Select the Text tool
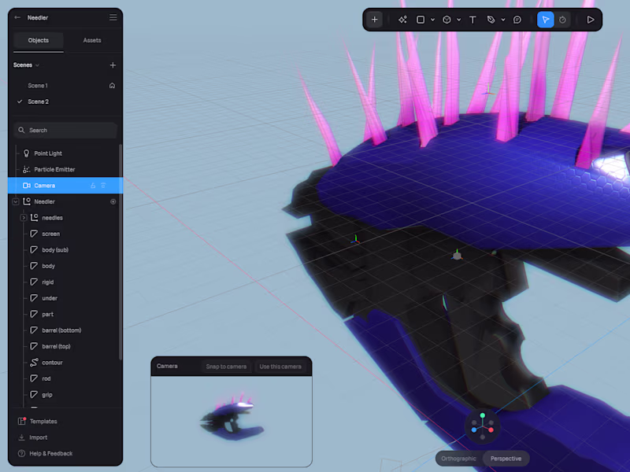 [x=472, y=19]
